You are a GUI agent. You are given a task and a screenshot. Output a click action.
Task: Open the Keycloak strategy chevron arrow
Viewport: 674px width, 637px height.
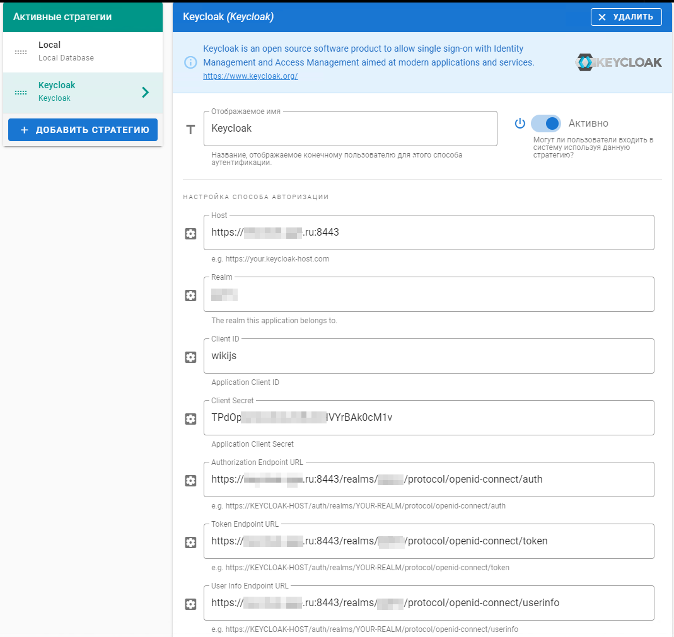(x=145, y=93)
